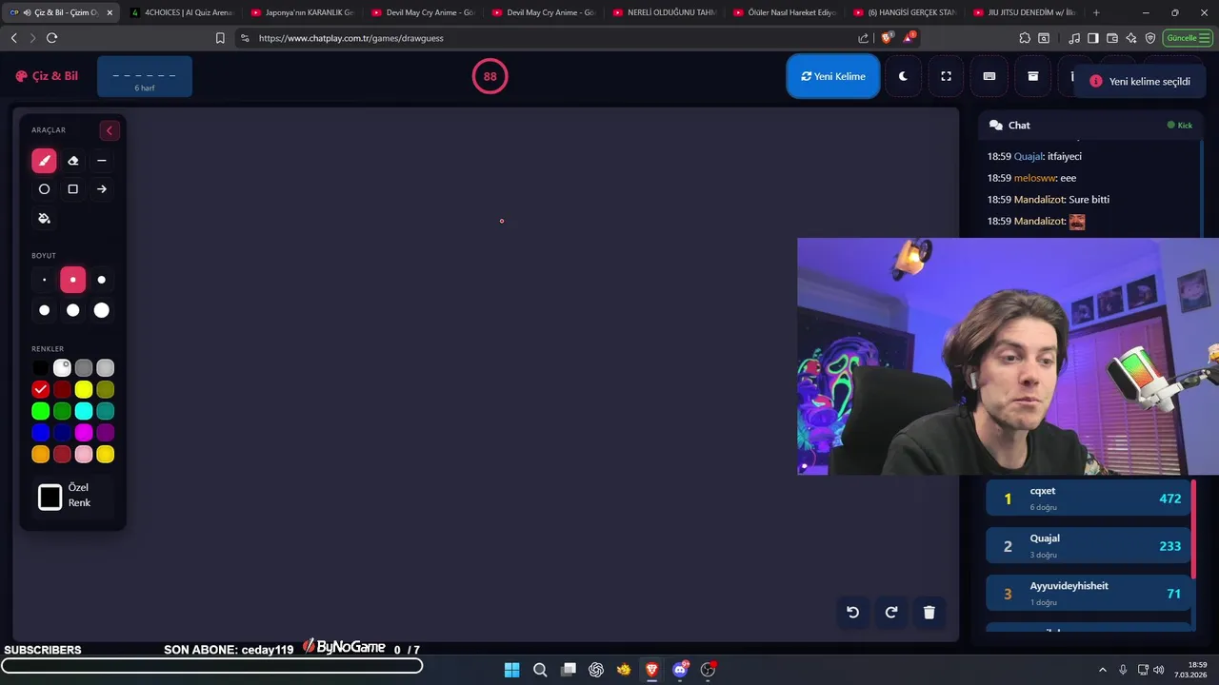The width and height of the screenshot is (1219, 685).
Task: Open the browser extensions puzzle icon
Action: tap(1025, 38)
